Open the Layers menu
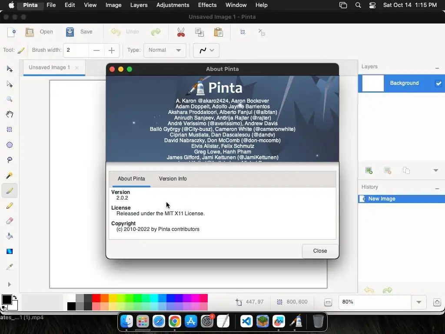445x334 pixels. pos(139,5)
